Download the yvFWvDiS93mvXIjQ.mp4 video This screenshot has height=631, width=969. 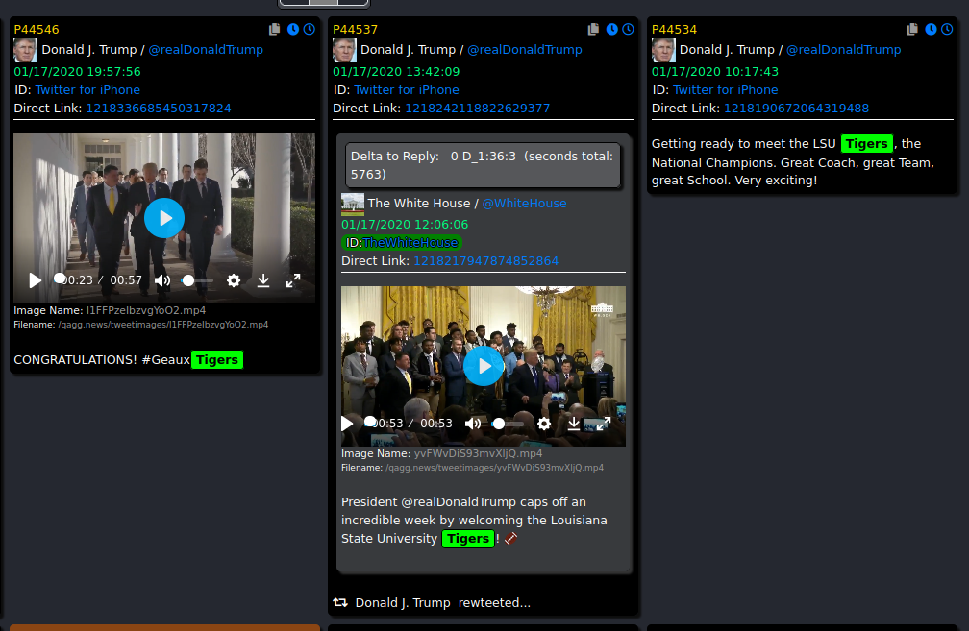point(574,424)
